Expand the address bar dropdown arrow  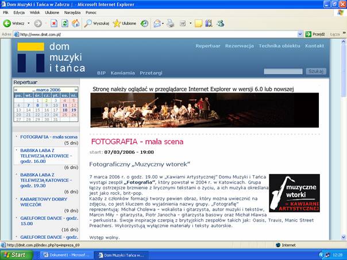(299, 34)
